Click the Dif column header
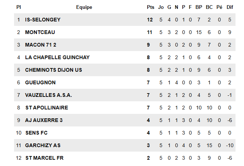The height and width of the screenshot is (166, 244). (x=230, y=7)
